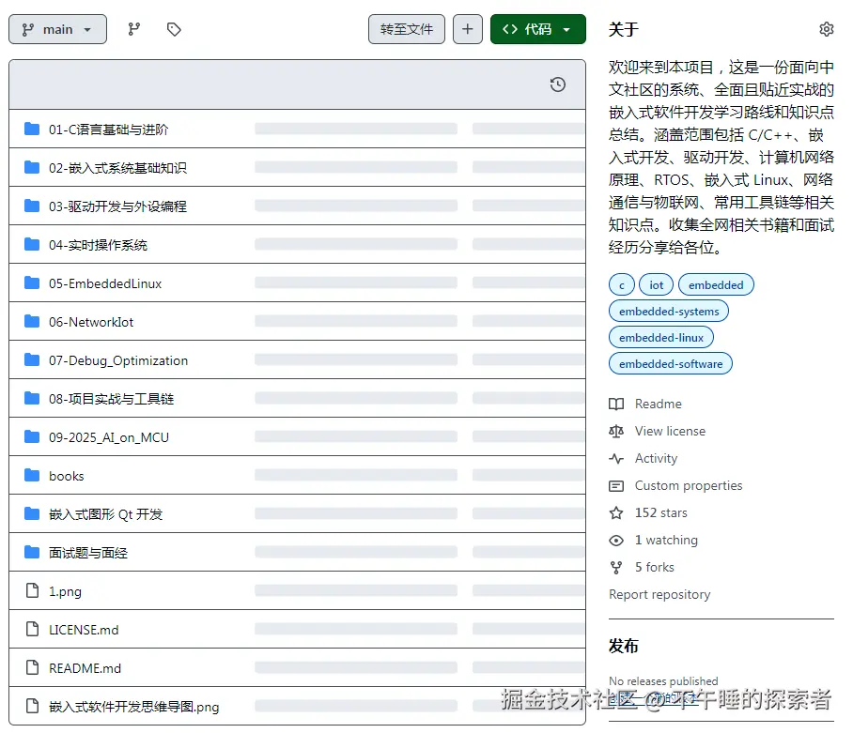
Task: View tags via the tag icon
Action: pyautogui.click(x=174, y=29)
